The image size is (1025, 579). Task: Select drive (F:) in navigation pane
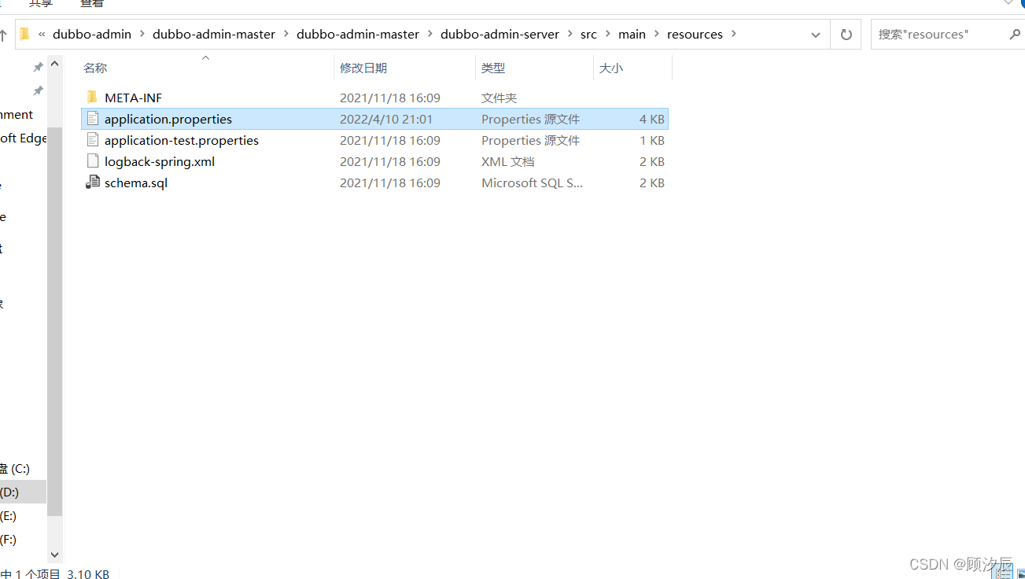(x=9, y=540)
